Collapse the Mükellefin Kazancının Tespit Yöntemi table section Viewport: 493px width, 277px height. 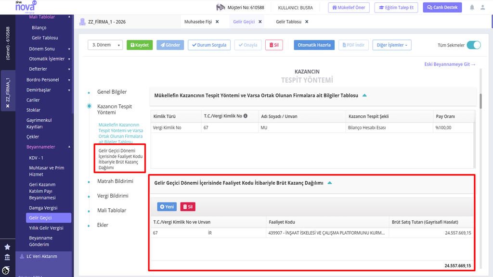(x=364, y=95)
